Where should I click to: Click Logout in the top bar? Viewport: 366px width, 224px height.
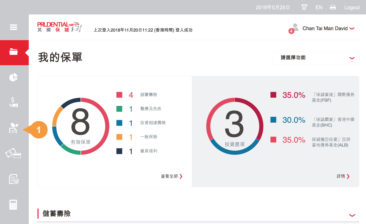pos(352,7)
